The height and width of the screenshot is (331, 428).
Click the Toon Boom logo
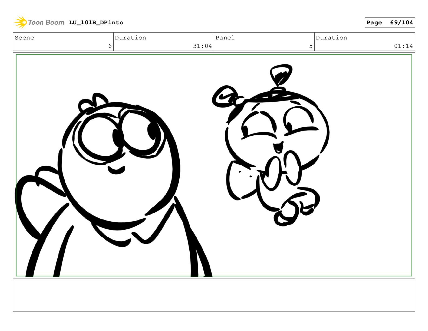(x=39, y=22)
